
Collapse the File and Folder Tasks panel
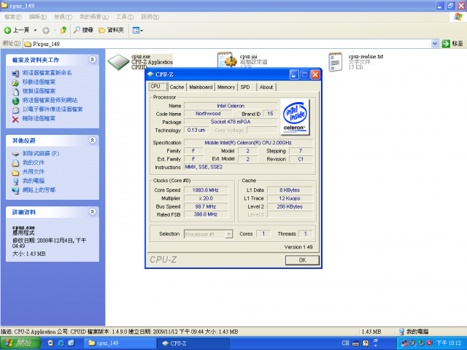[x=93, y=60]
